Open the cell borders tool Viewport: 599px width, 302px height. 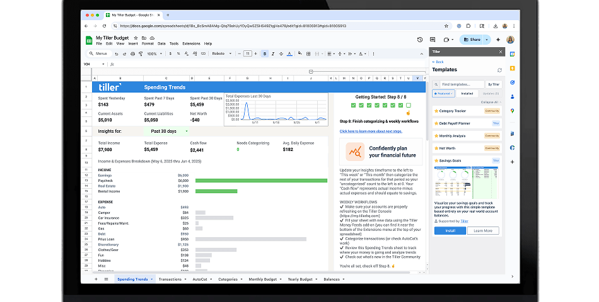[x=308, y=53]
